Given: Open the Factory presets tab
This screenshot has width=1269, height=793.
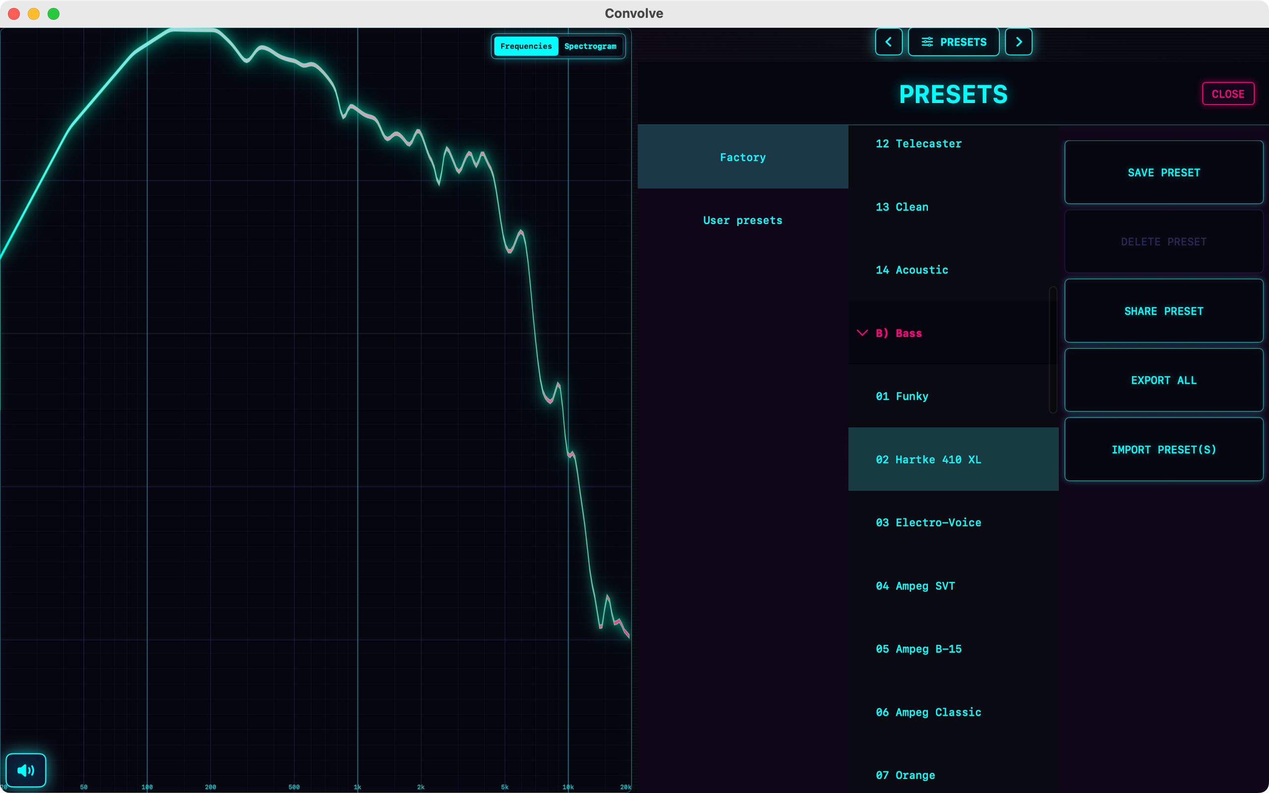Looking at the screenshot, I should (743, 157).
